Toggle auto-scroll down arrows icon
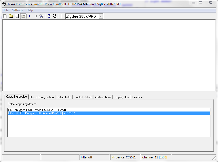Screen dimensions: 218x162 [x=49, y=16]
